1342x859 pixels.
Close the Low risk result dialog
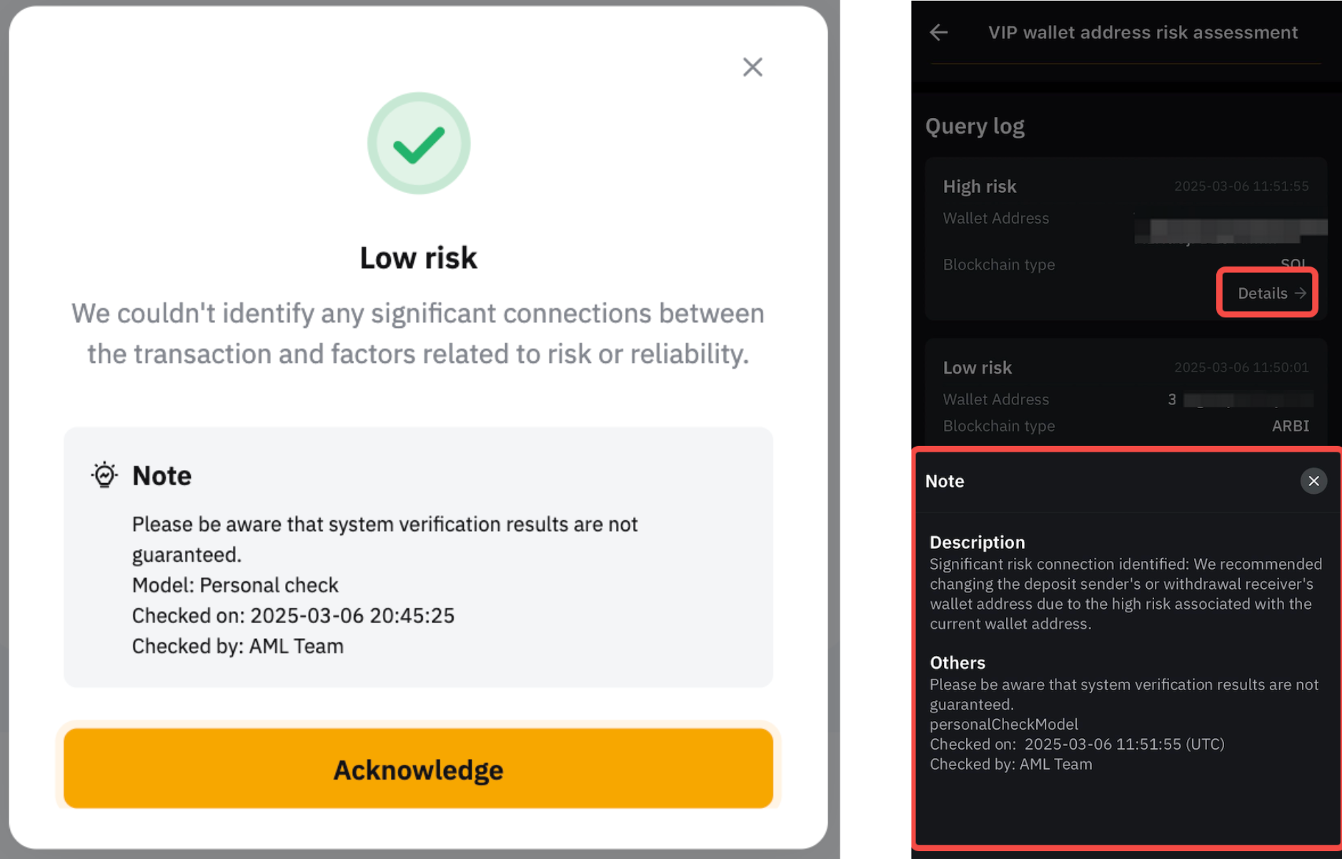[x=752, y=67]
